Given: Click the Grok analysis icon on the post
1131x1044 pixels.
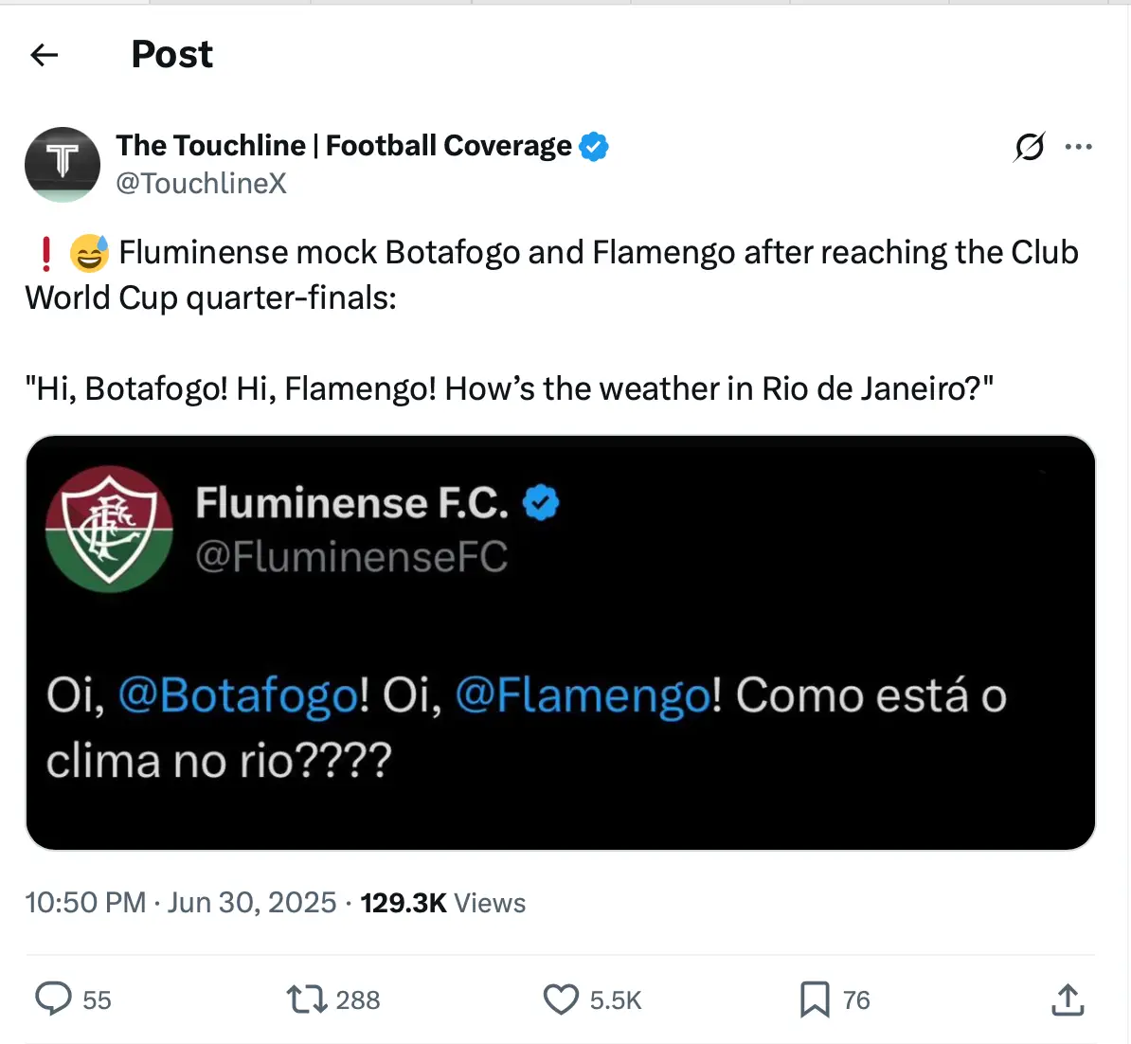Looking at the screenshot, I should pyautogui.click(x=1030, y=147).
